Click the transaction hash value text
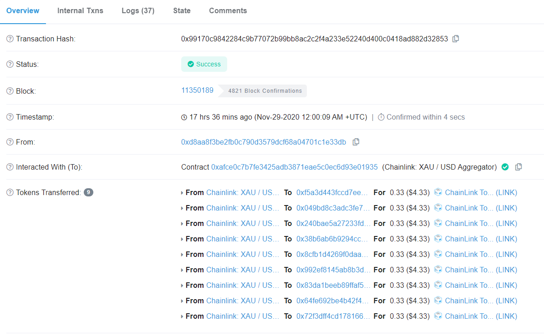 pos(314,39)
